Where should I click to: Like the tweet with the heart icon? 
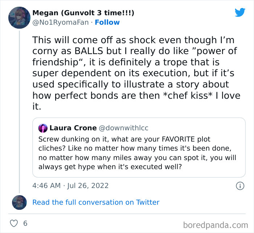[14, 223]
